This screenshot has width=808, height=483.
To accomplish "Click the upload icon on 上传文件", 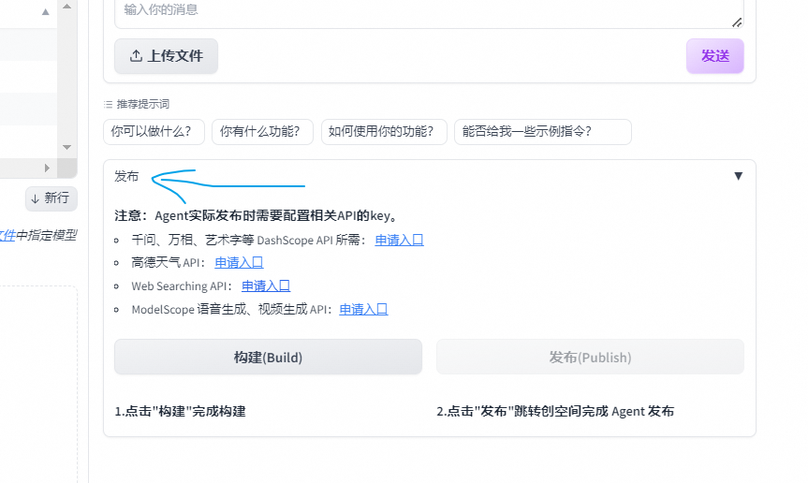I will click(x=136, y=56).
